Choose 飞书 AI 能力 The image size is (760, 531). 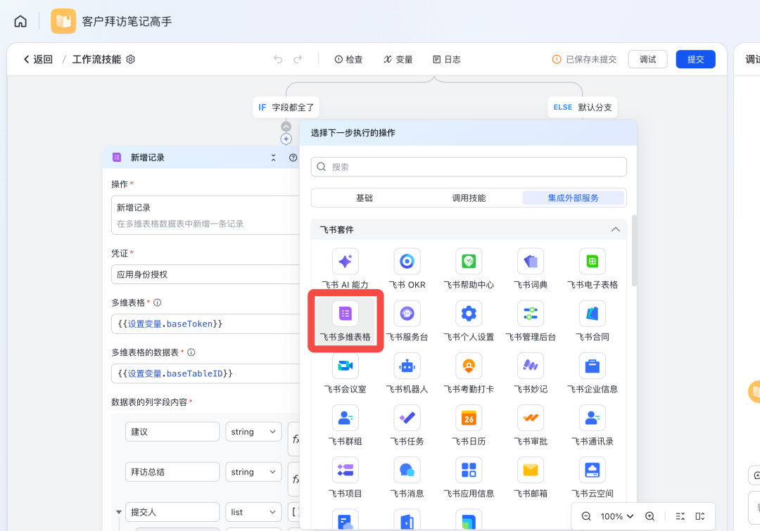point(345,269)
